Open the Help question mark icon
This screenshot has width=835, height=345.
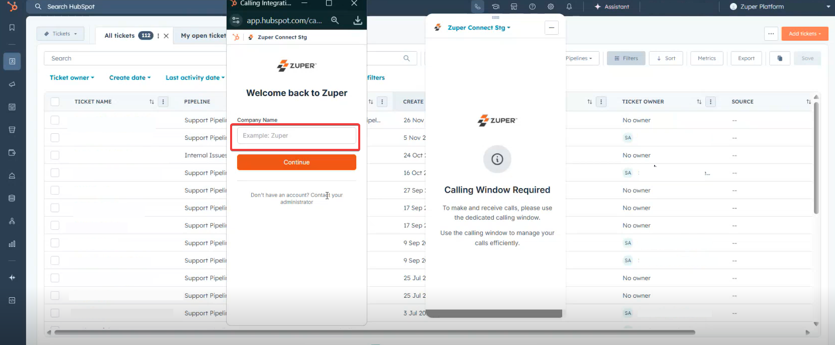tap(533, 7)
